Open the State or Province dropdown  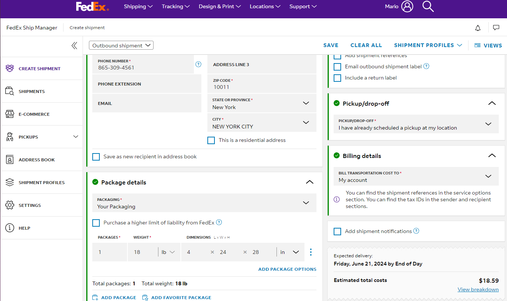tap(262, 103)
